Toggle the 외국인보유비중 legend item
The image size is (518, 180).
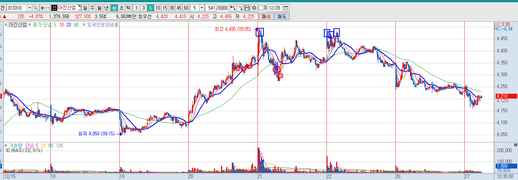(102, 25)
